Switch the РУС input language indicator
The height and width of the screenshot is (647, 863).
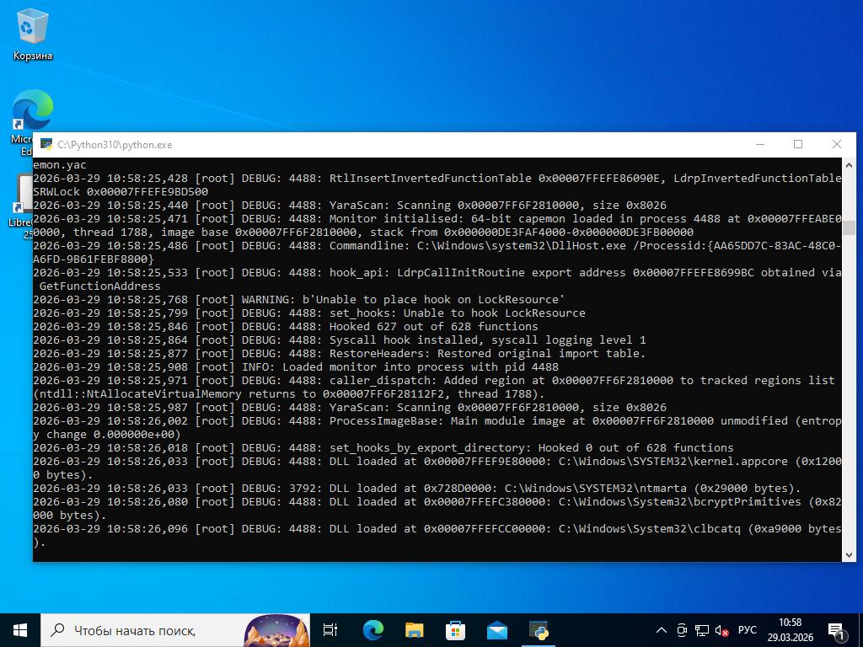(747, 630)
